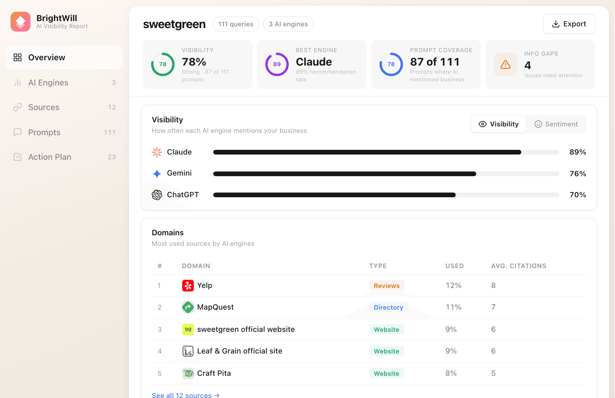615x398 pixels.
Task: Click the 11% used value for MapQuest
Action: point(453,307)
